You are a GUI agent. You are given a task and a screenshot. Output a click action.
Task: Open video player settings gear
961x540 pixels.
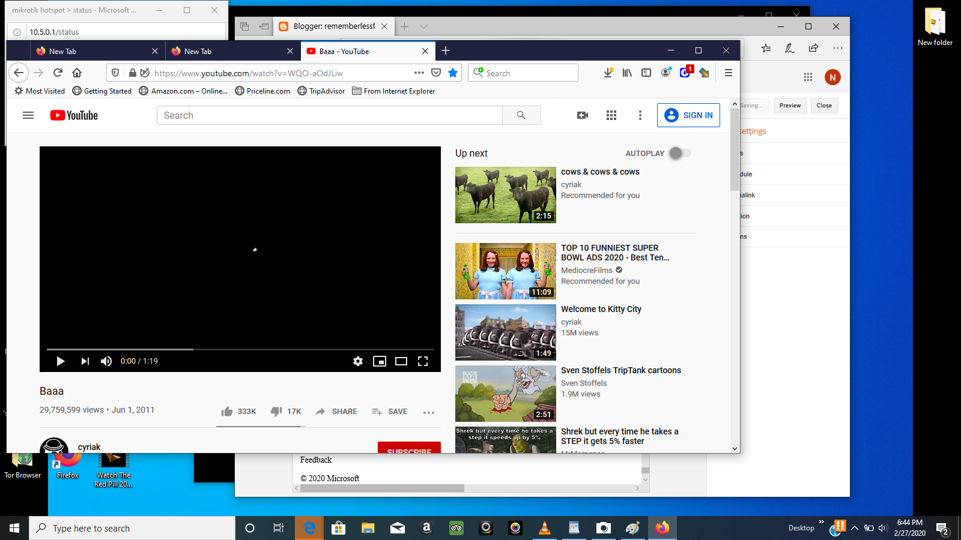coord(358,361)
